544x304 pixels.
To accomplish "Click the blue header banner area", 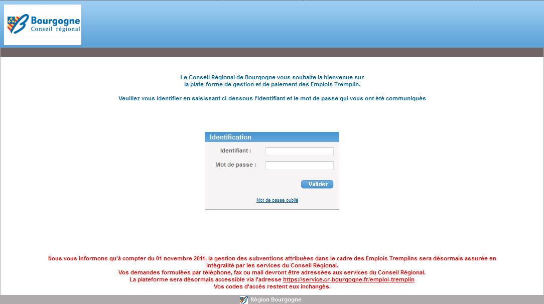I will [x=311, y=25].
